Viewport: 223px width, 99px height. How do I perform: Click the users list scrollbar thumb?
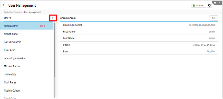click(x=55, y=50)
